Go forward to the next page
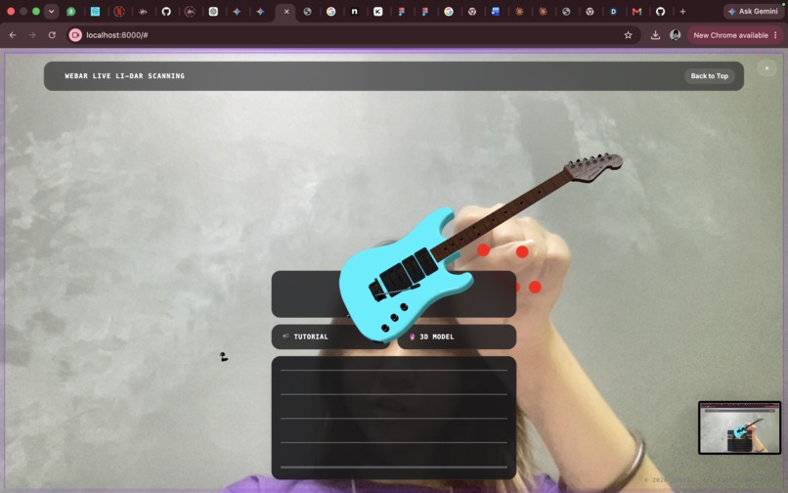 pos(32,35)
